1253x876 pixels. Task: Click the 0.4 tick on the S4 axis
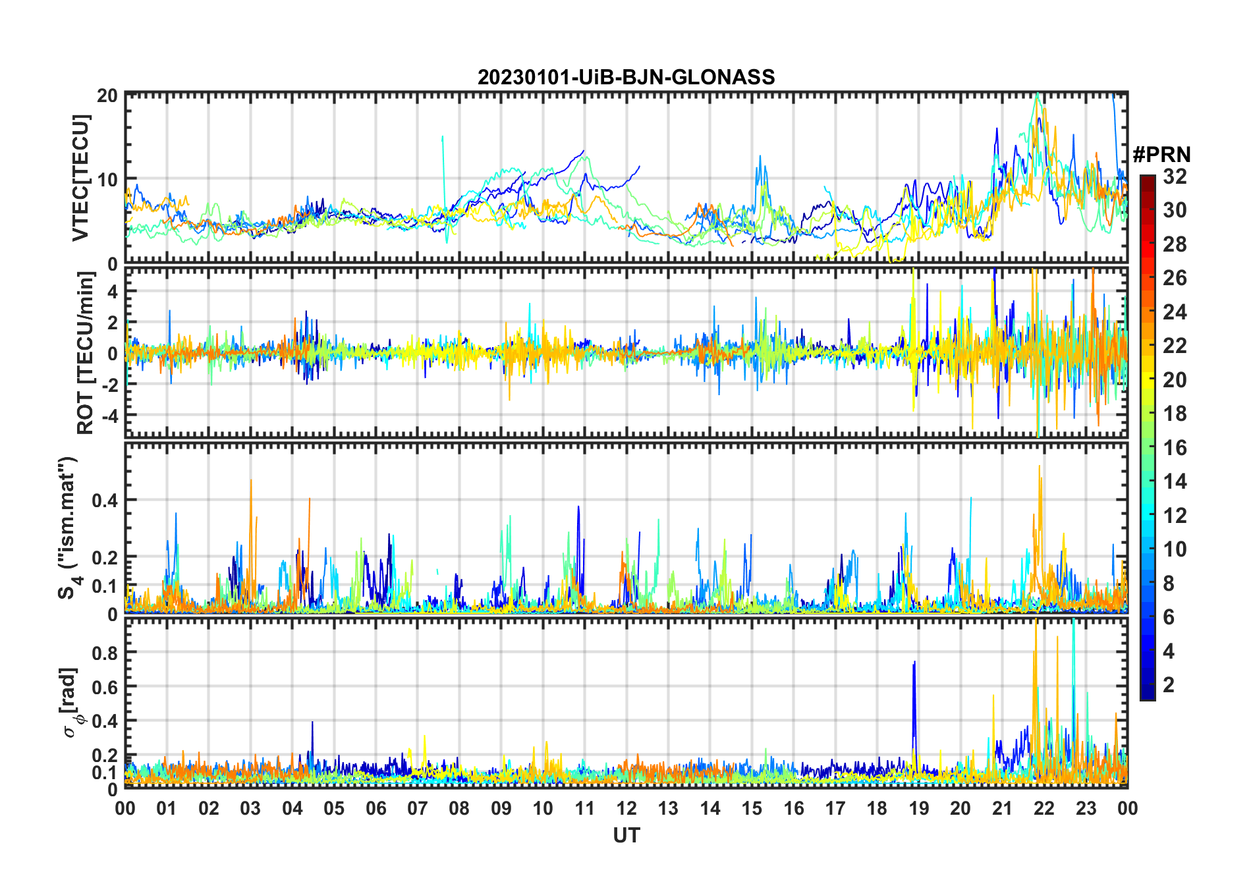click(x=105, y=500)
